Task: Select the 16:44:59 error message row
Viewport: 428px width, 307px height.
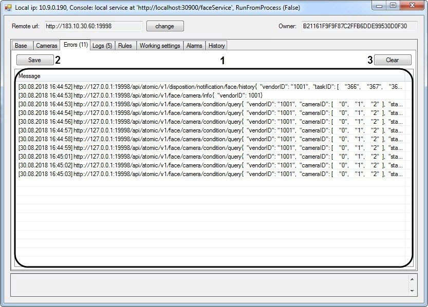Action: click(x=210, y=148)
